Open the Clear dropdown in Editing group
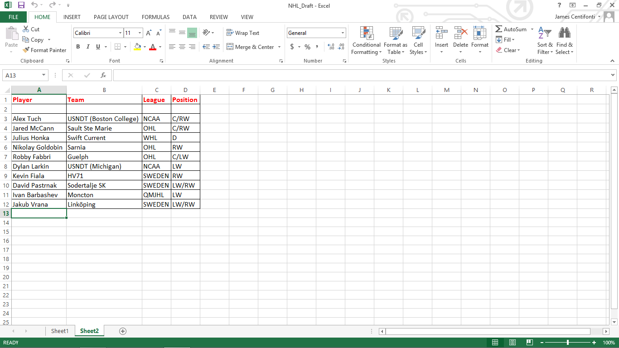619x348 pixels. [x=508, y=50]
